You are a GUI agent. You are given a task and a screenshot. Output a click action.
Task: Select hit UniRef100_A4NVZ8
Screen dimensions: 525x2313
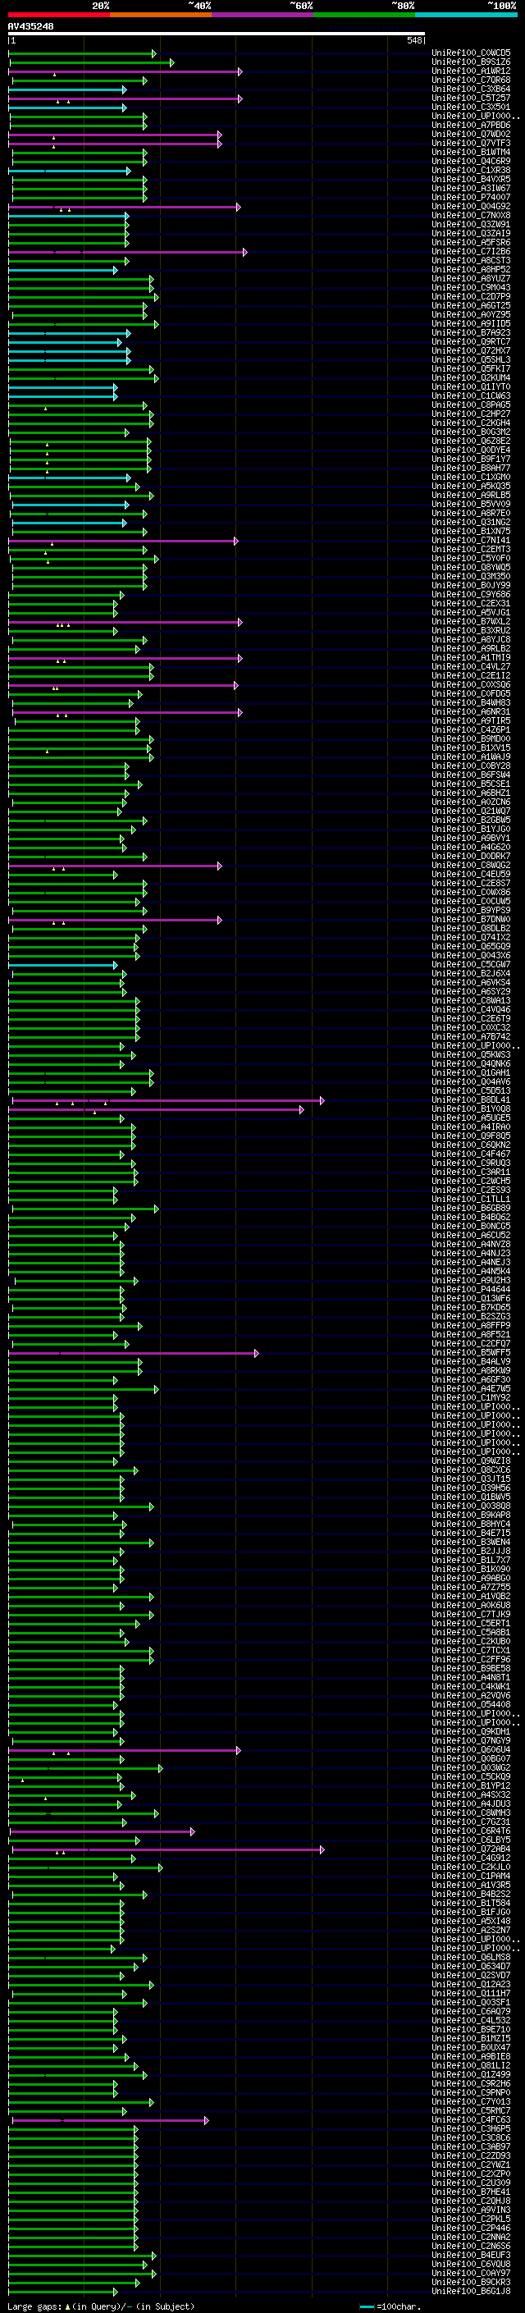471,1245
